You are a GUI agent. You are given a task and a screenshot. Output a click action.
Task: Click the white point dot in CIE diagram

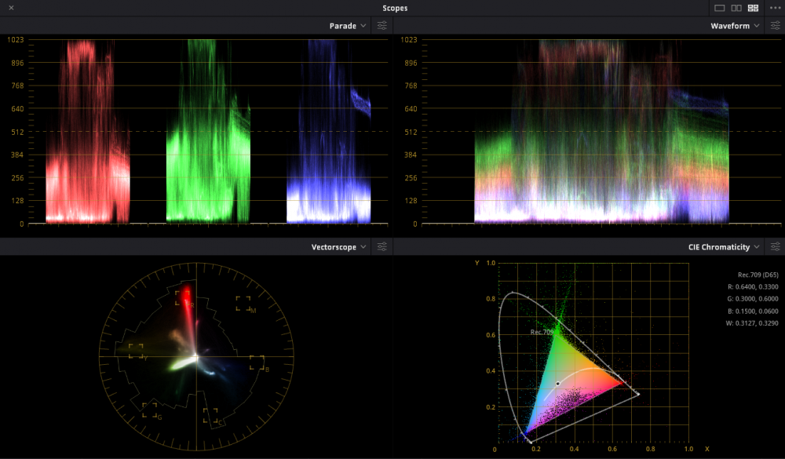pos(557,384)
